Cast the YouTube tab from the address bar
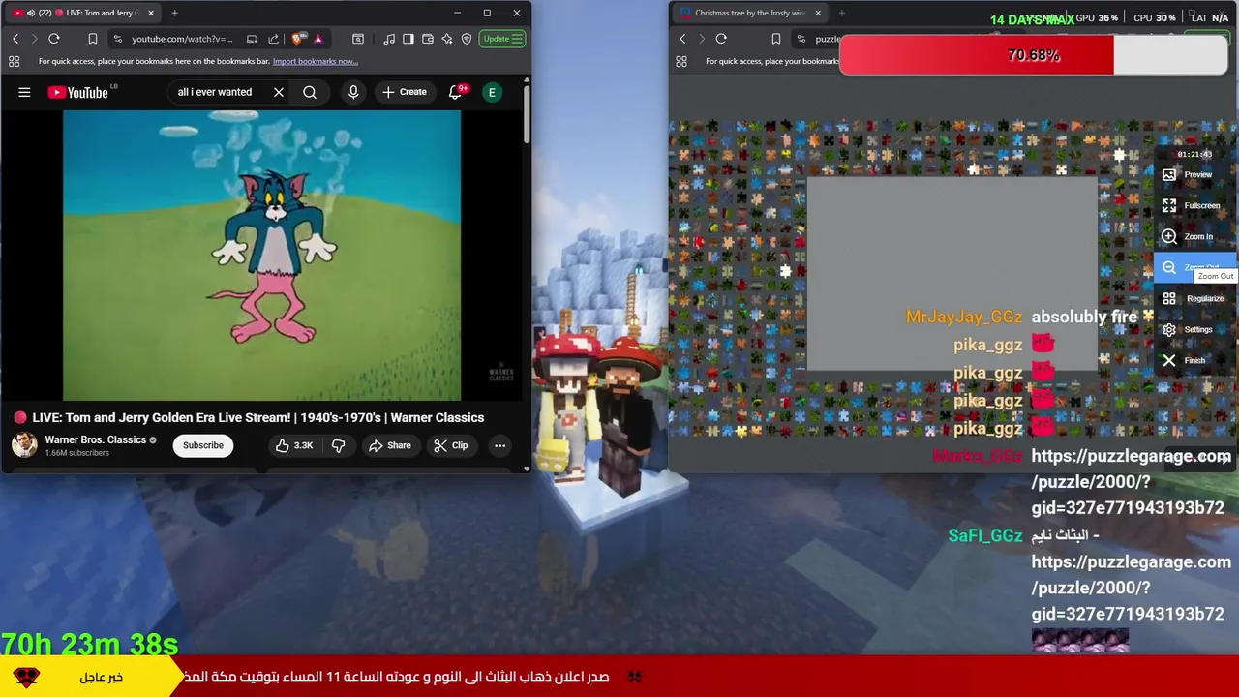Screen dimensions: 1239x697 click(x=252, y=39)
